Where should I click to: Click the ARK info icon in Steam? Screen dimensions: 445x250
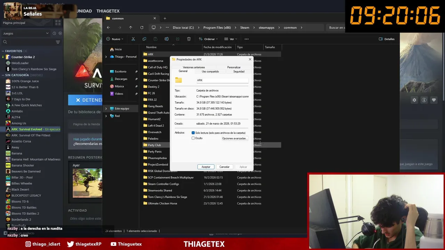(424, 100)
